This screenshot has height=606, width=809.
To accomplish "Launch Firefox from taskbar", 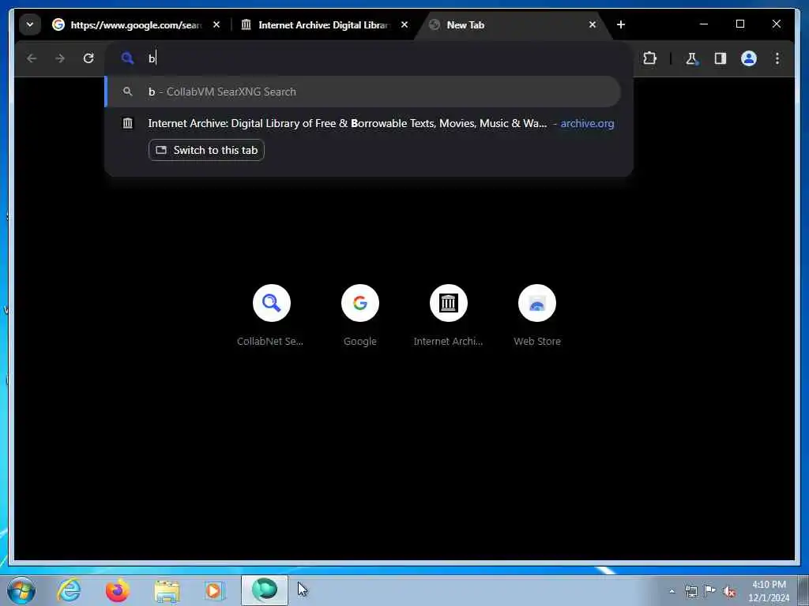I will coord(117,590).
